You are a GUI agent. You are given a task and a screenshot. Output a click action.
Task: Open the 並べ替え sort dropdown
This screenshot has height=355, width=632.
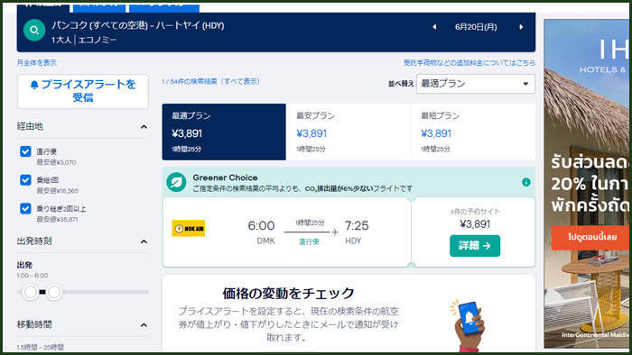click(476, 84)
